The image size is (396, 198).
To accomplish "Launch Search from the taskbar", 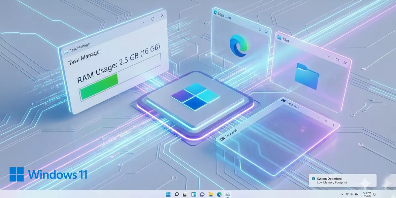I will [177, 194].
